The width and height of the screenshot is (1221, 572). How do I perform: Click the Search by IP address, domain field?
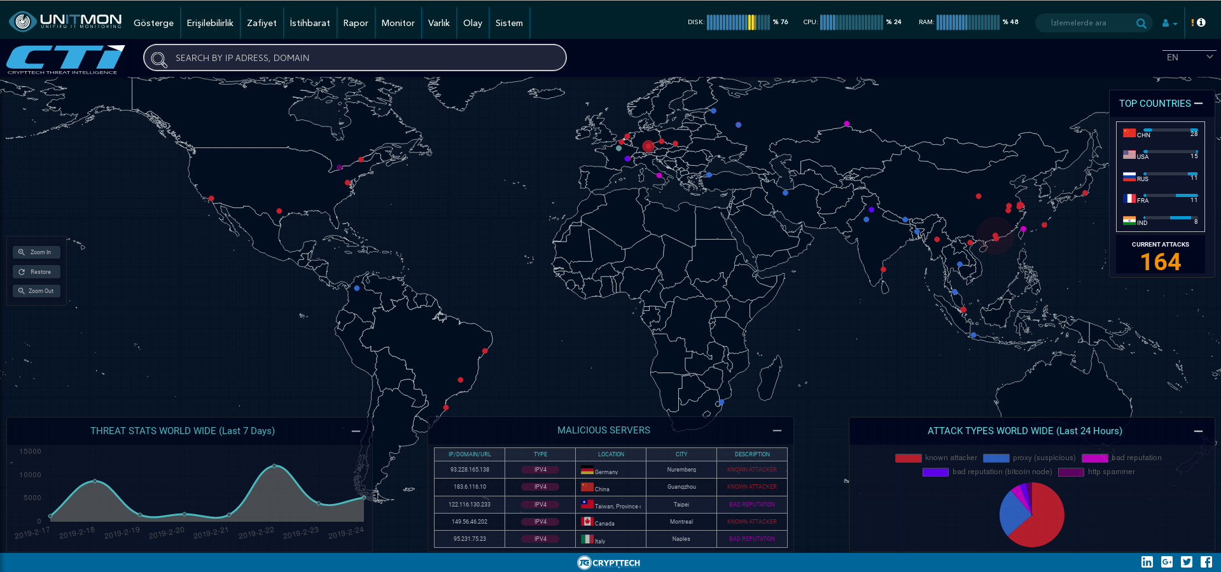tap(355, 58)
